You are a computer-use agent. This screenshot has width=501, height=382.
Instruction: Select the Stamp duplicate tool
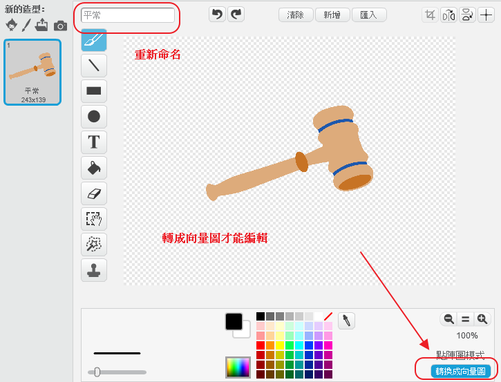click(x=94, y=270)
